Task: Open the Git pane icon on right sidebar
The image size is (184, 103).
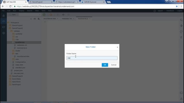Action: 181,26
